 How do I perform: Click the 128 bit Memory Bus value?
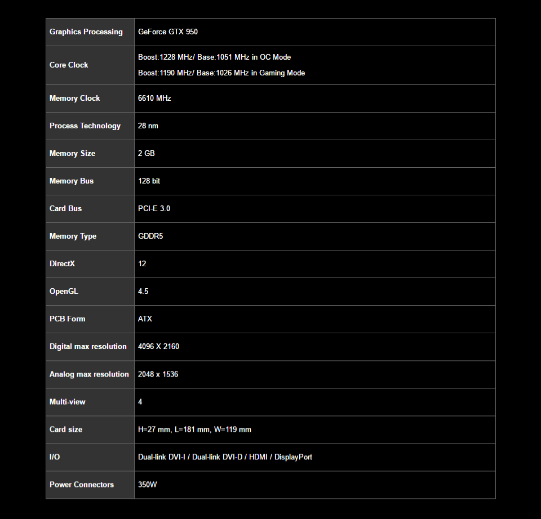pyautogui.click(x=149, y=181)
